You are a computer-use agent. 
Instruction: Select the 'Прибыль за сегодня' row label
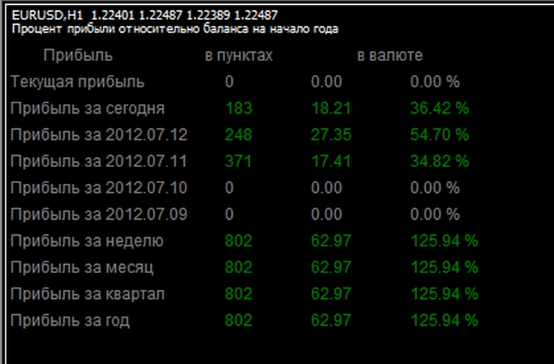pyautogui.click(x=88, y=109)
